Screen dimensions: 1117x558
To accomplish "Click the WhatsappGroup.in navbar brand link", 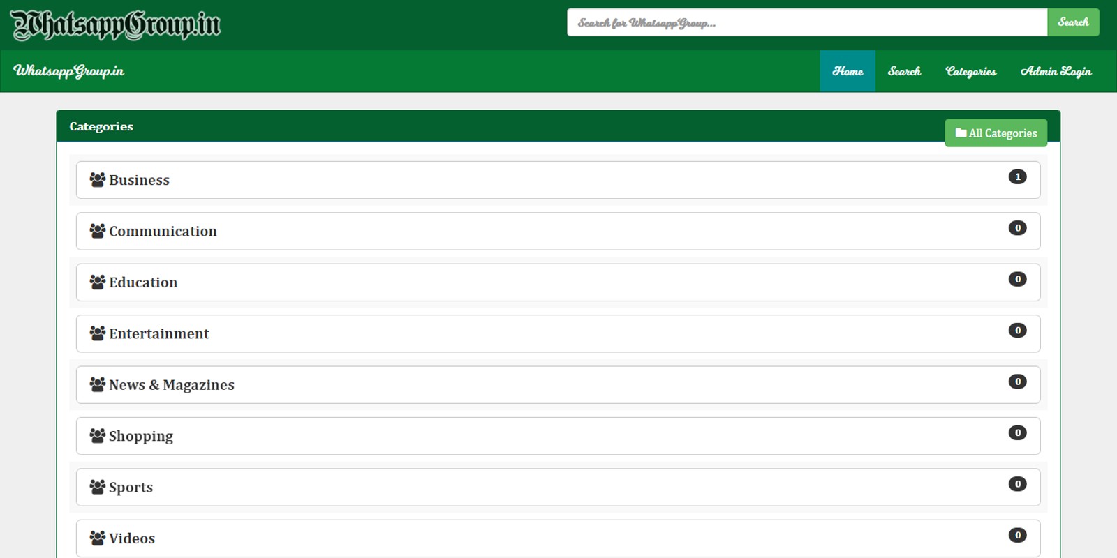I will (68, 71).
